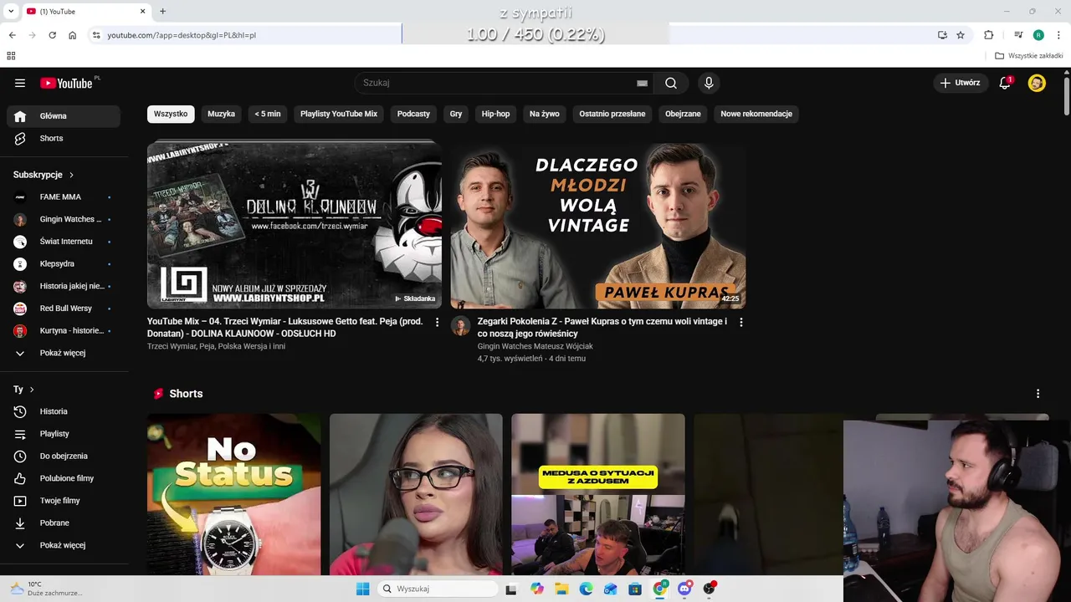Open Playlisty in the sidebar

(64, 434)
